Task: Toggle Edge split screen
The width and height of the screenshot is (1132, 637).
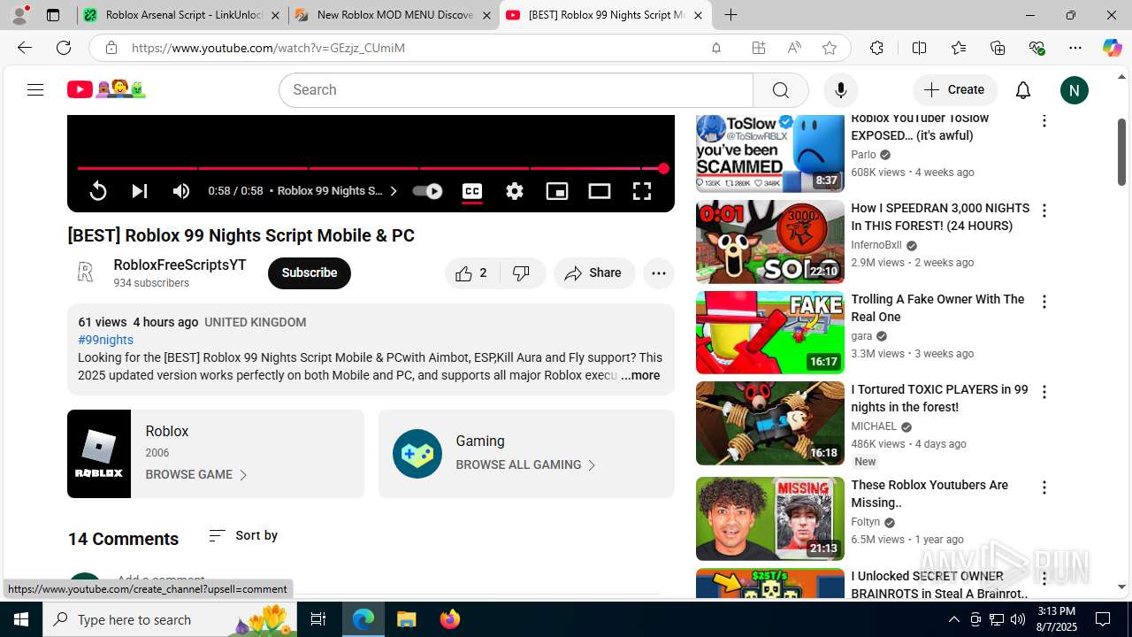Action: [x=919, y=48]
